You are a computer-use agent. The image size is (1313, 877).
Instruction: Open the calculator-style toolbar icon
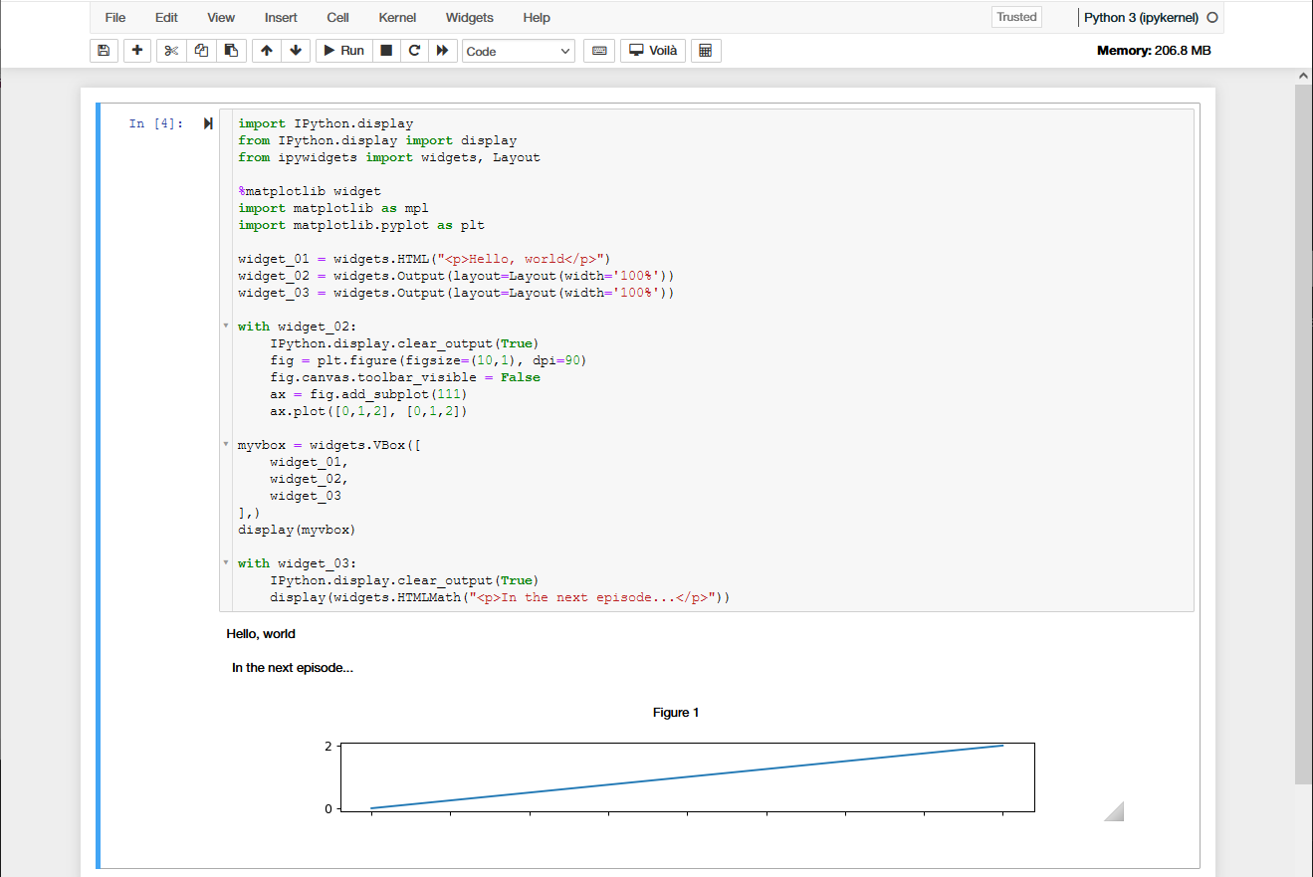(706, 50)
